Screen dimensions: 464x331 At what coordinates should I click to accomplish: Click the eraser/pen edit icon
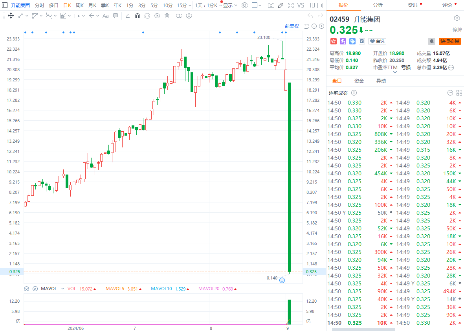click(x=281, y=6)
